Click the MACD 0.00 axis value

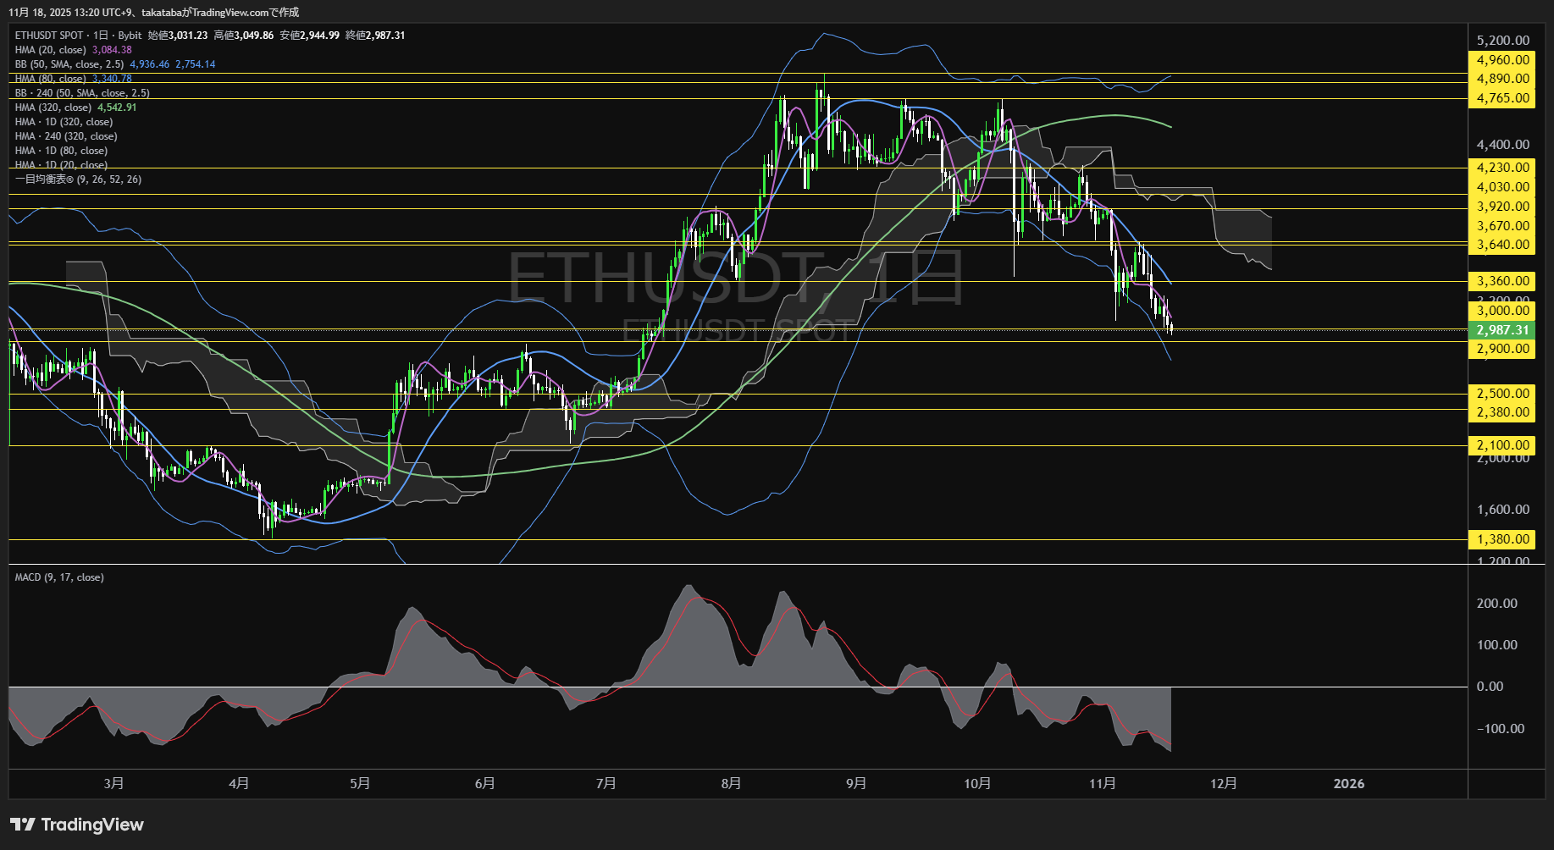click(1490, 687)
